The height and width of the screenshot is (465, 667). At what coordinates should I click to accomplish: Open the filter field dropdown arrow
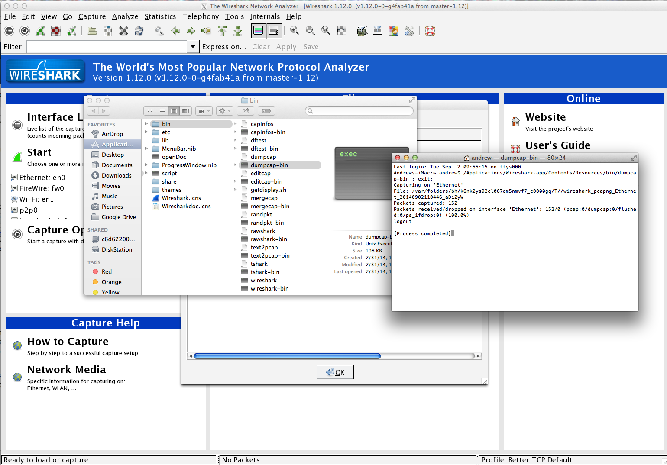coord(192,46)
